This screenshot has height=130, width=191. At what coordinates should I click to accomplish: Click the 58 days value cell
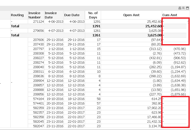[x=98, y=99]
